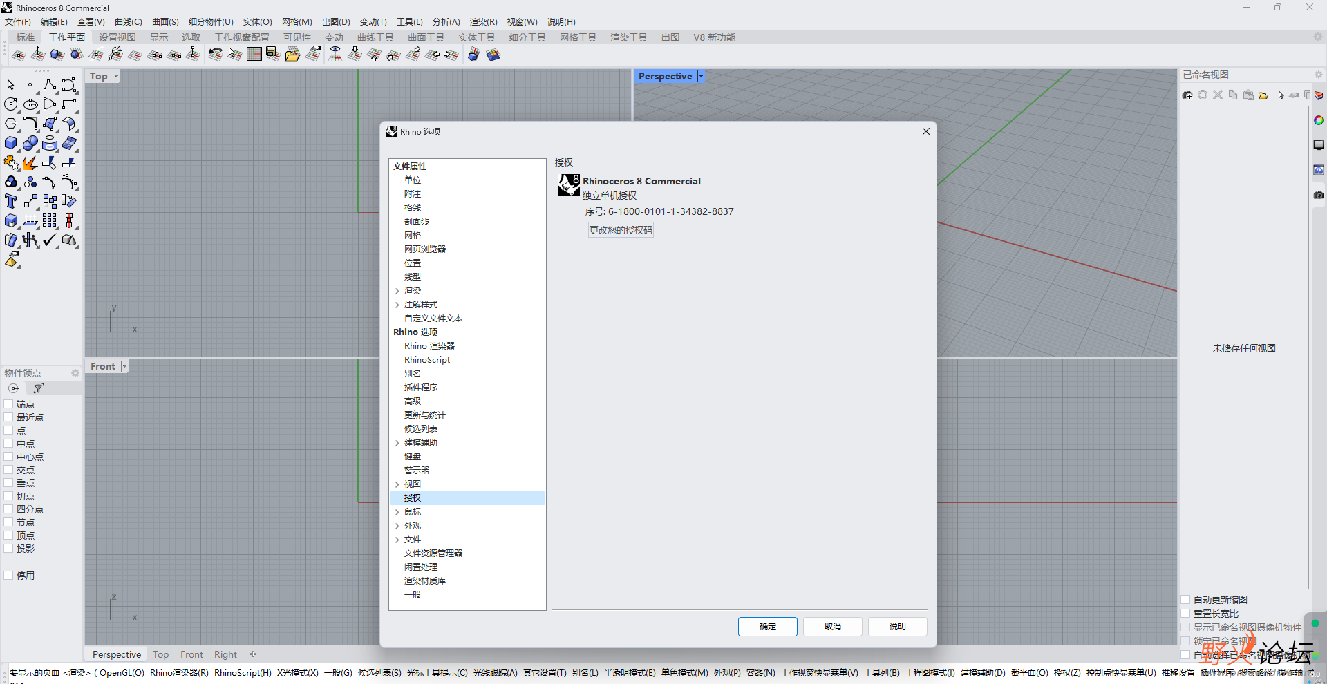This screenshot has width=1327, height=684.
Task: Enable the 垂点 object snap checkbox
Action: (8, 483)
